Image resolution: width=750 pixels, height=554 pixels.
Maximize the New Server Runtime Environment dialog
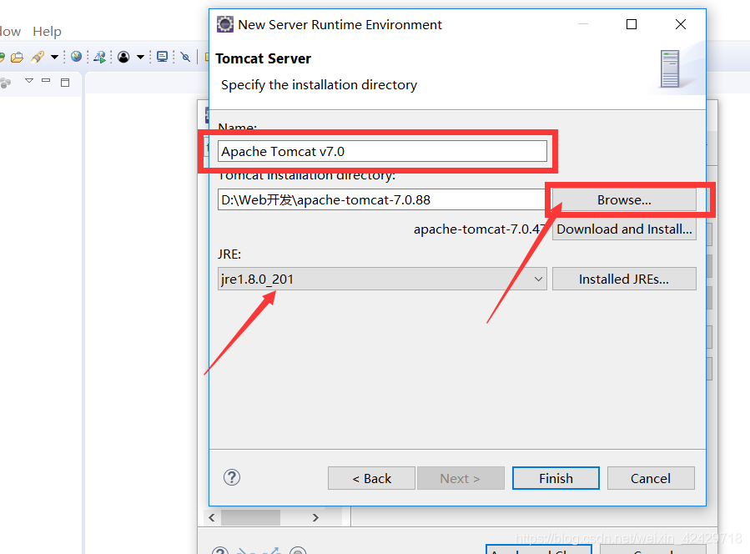(x=632, y=24)
